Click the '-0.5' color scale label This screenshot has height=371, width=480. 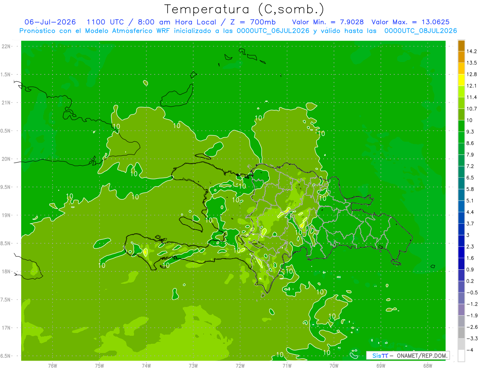click(x=472, y=293)
